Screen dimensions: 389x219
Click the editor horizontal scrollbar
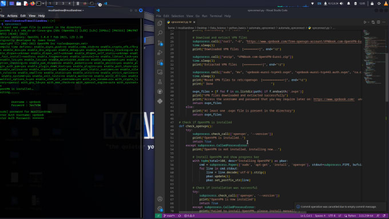(243, 213)
